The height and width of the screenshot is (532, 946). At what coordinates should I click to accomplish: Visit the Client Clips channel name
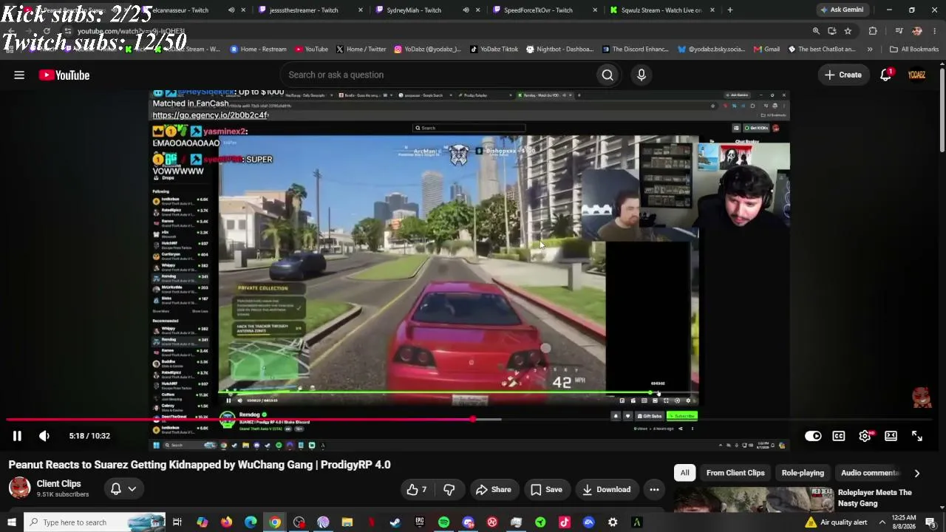pyautogui.click(x=58, y=484)
